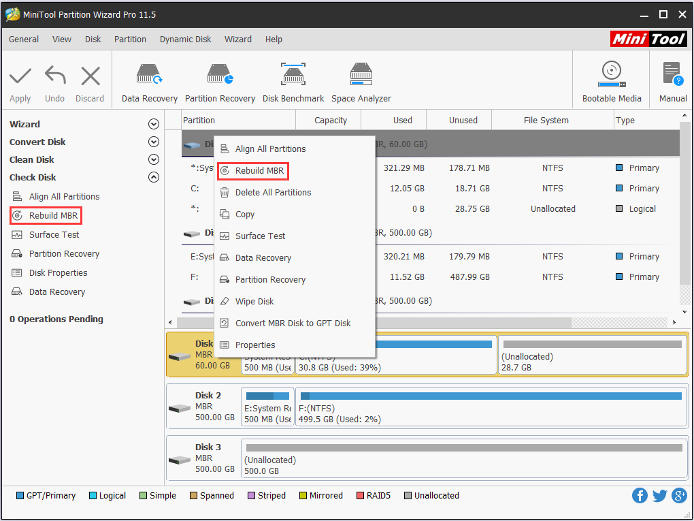Click the GPT/Primary legend color box

[20, 495]
